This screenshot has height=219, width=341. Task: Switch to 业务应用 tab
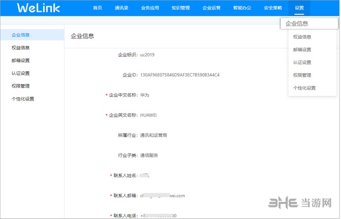tap(150, 8)
